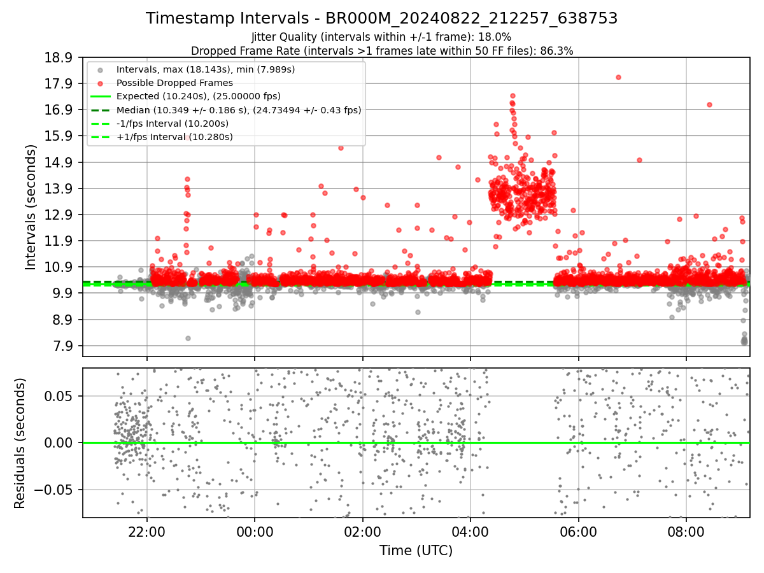Click the 06:00 time tick label
Screen dimensions: 764x573
(x=578, y=533)
